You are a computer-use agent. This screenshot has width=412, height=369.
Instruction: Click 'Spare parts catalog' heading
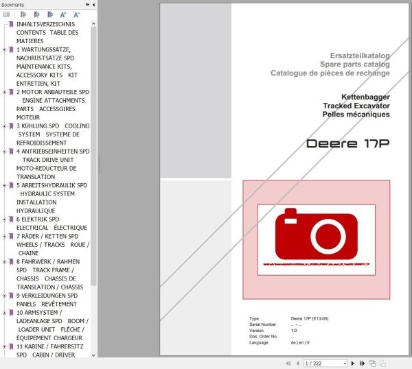pyautogui.click(x=355, y=64)
